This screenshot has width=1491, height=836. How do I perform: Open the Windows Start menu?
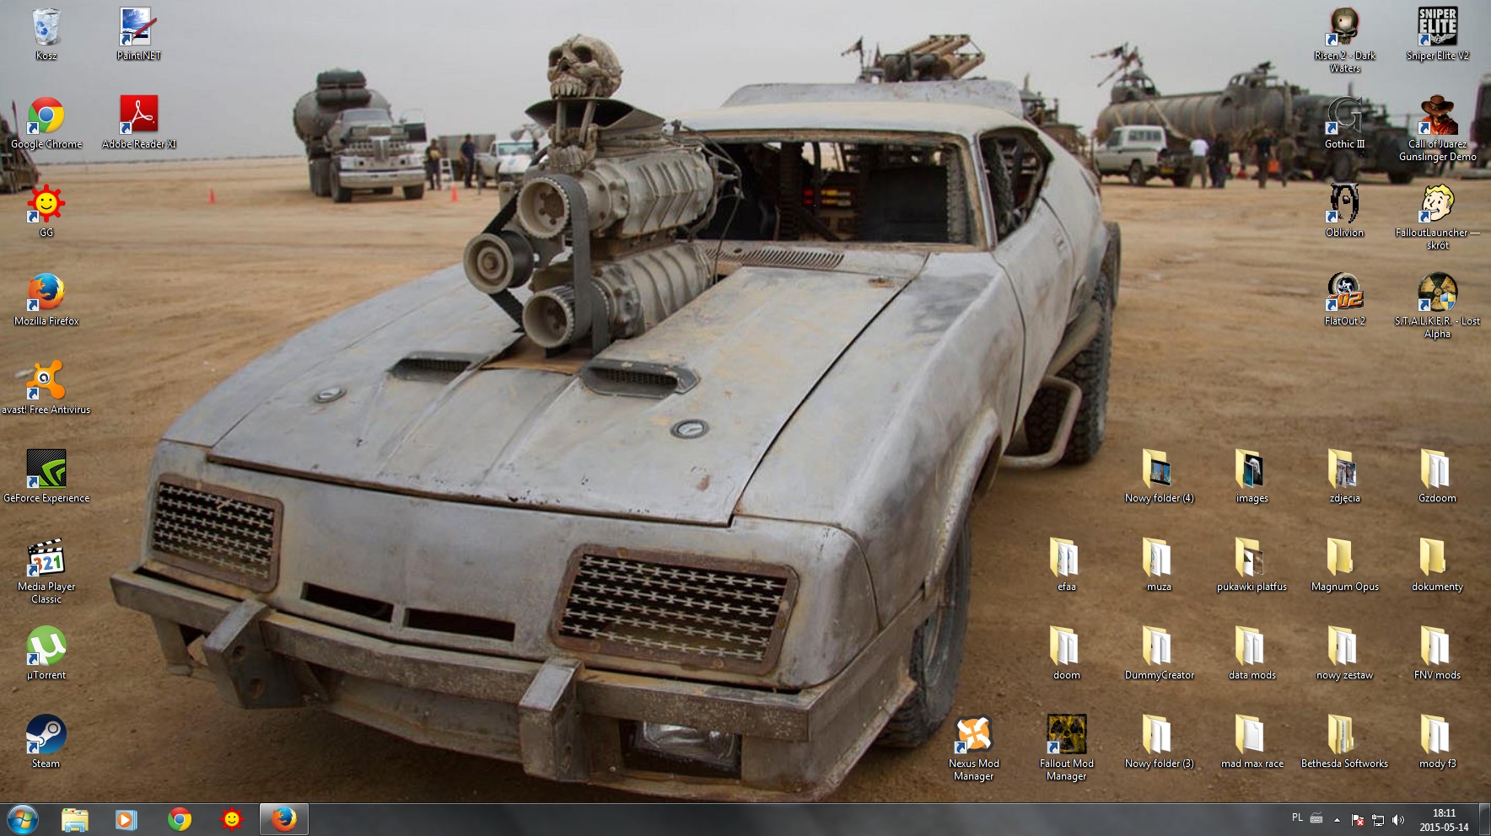(23, 819)
